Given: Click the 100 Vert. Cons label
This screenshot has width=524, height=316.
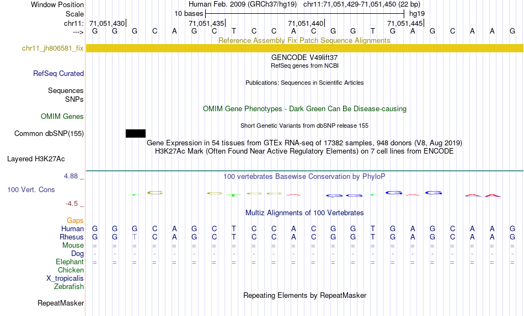Looking at the screenshot, I should coord(31,189).
